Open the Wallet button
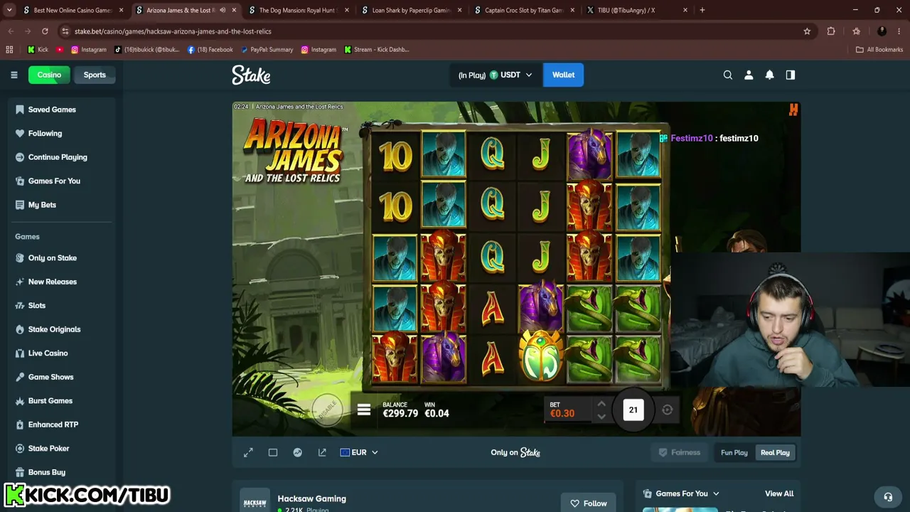This screenshot has height=512, width=910. (563, 75)
